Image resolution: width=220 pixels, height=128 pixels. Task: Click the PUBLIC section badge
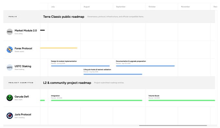(x=13, y=17)
